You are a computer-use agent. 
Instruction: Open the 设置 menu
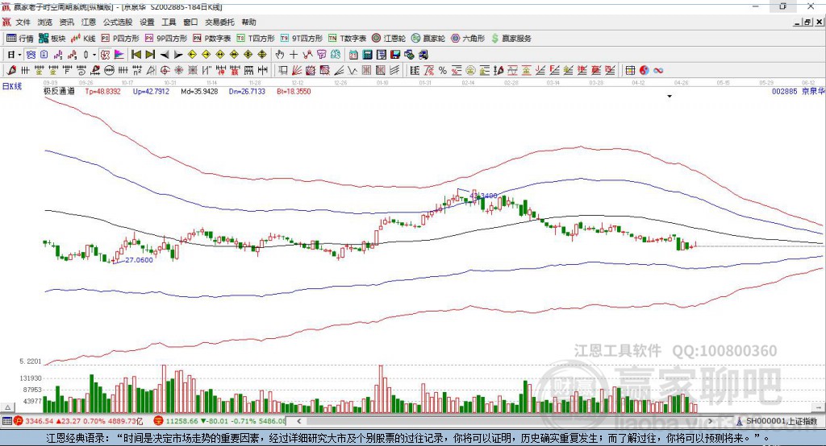(x=147, y=22)
